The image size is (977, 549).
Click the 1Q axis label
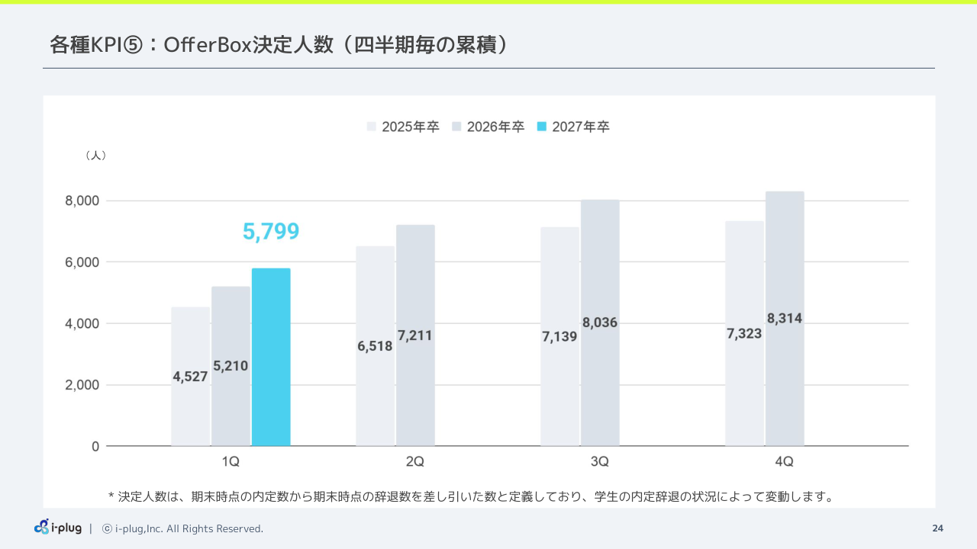231,462
